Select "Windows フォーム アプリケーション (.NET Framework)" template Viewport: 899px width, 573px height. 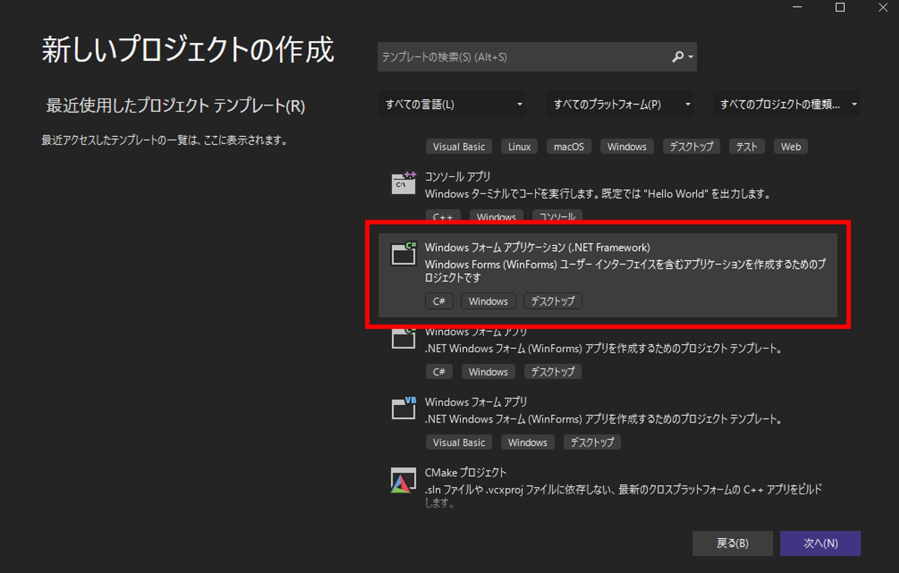608,275
